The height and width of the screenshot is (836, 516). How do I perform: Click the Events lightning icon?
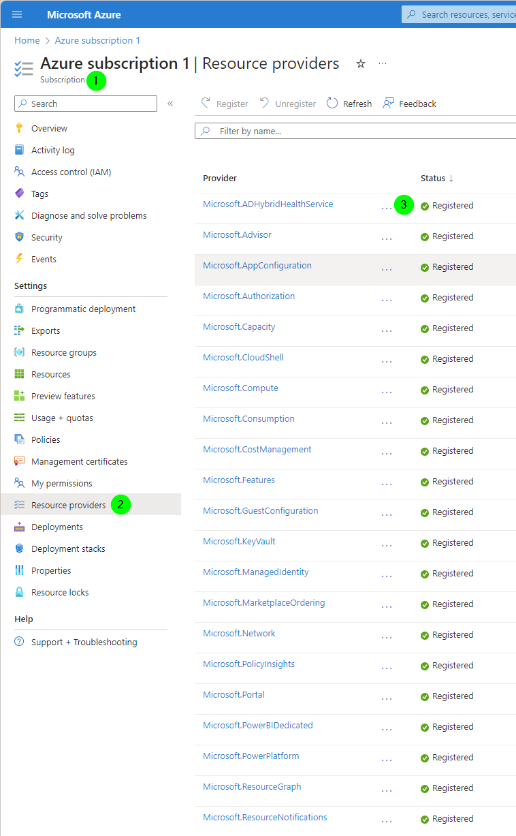click(19, 259)
